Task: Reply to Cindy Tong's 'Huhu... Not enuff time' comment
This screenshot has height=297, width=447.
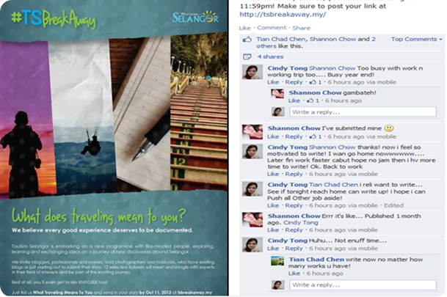Action: coord(294,249)
